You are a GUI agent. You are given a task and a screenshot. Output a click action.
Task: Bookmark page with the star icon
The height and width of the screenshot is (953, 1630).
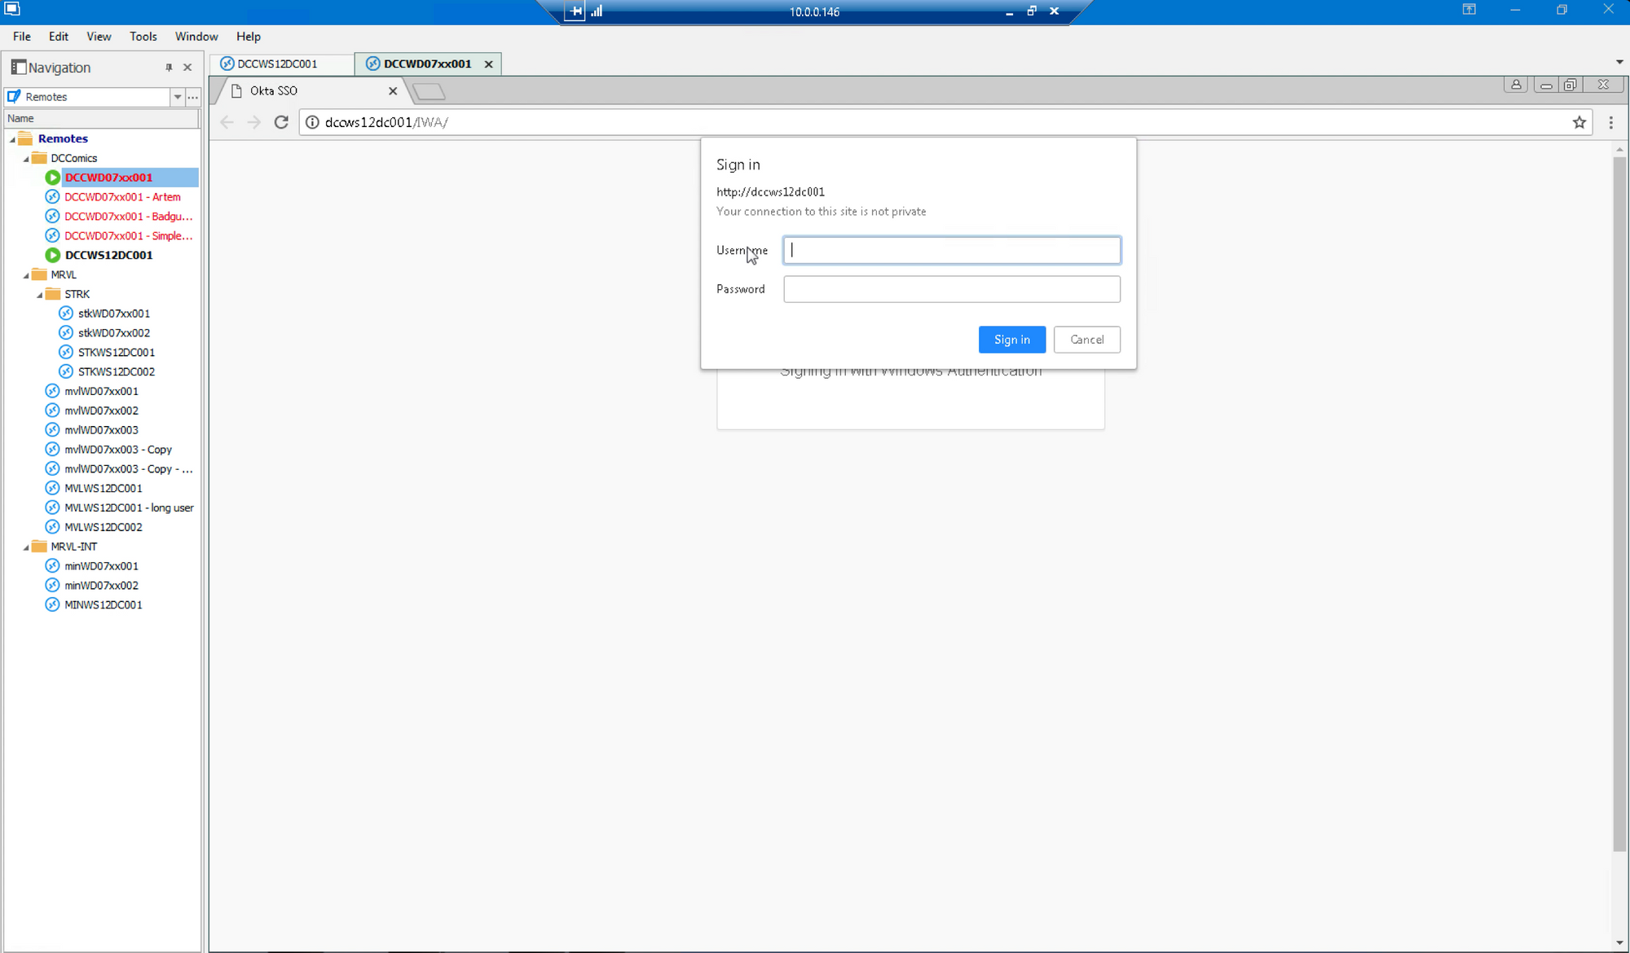[x=1579, y=122]
